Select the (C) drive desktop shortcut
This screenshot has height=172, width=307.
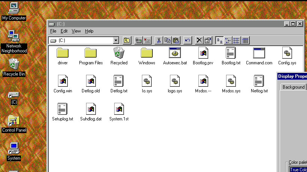click(x=14, y=98)
